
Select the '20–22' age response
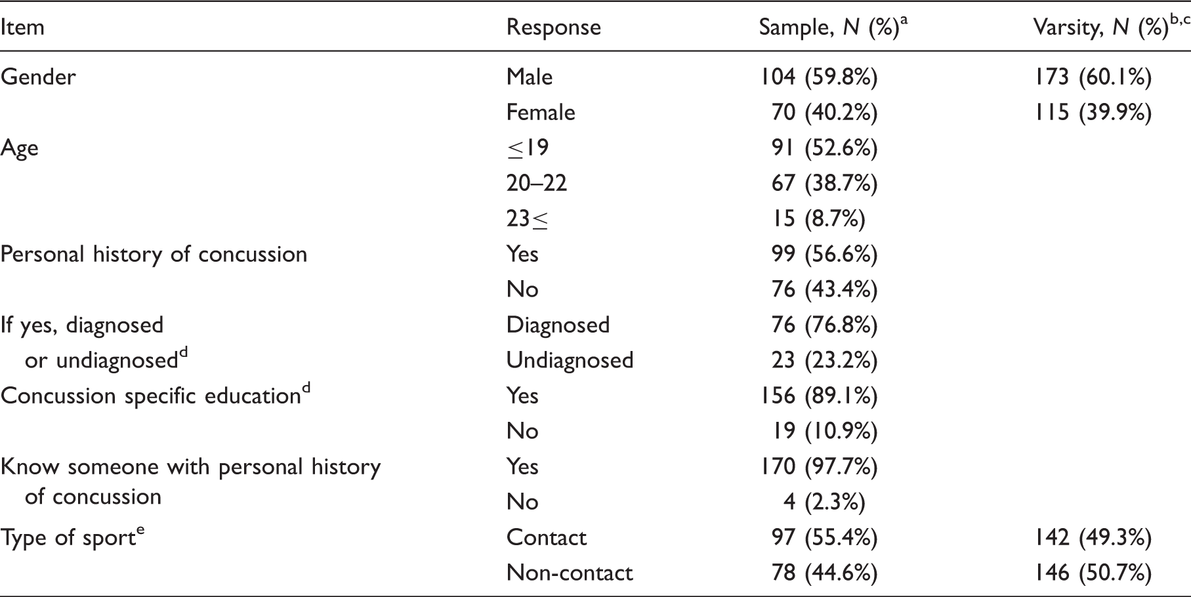click(537, 183)
